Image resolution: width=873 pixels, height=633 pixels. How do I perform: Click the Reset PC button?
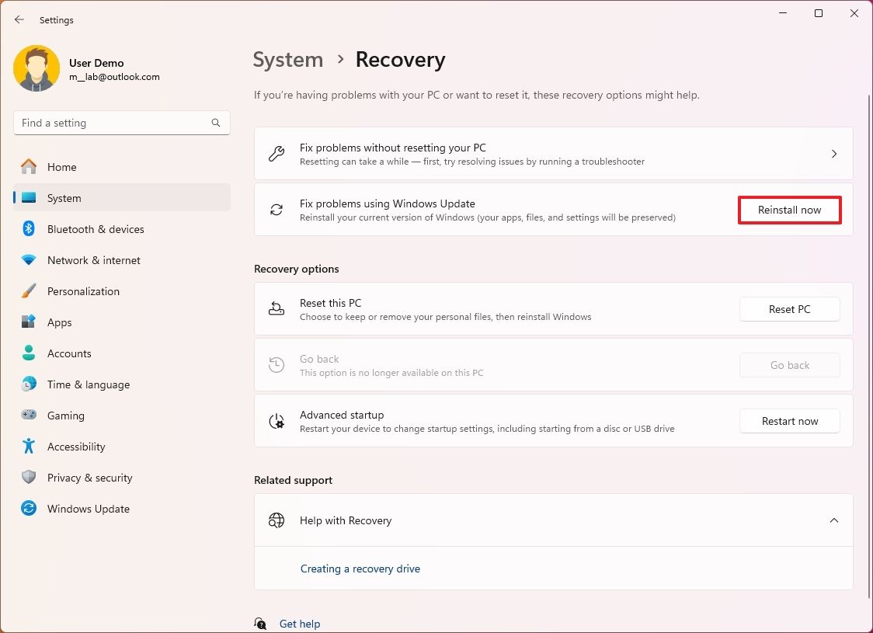(x=789, y=308)
